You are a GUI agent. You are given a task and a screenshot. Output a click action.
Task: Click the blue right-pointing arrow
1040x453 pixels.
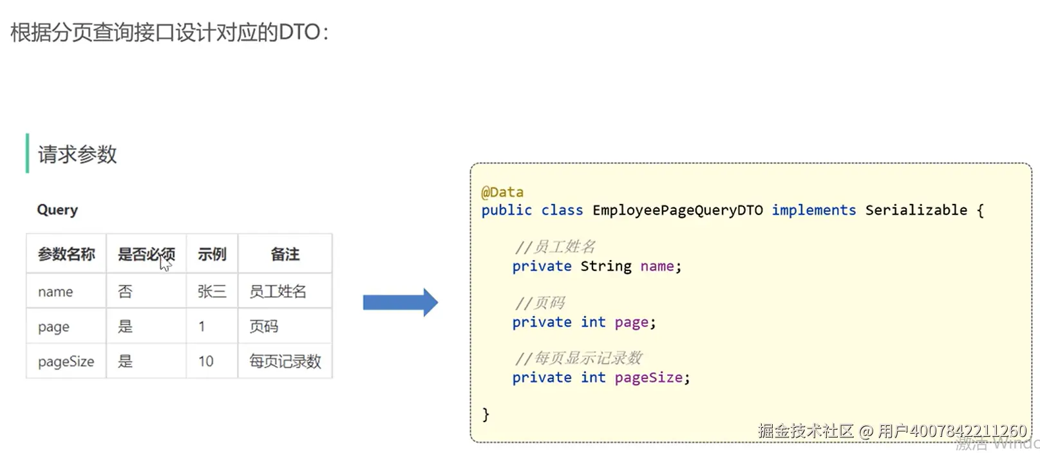(400, 302)
